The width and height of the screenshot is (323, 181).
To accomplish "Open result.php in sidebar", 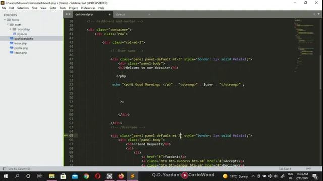I will pyautogui.click(x=20, y=53).
